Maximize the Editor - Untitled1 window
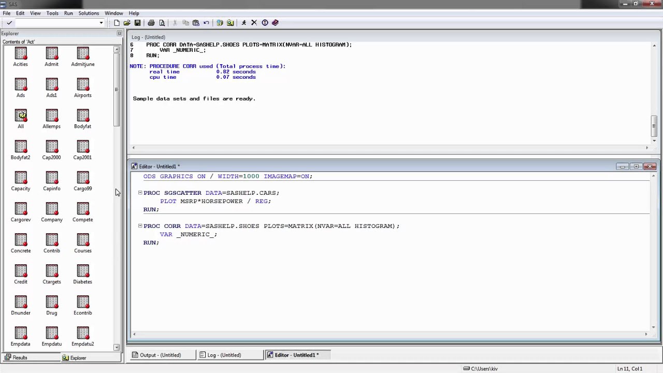This screenshot has height=373, width=663. (x=636, y=166)
